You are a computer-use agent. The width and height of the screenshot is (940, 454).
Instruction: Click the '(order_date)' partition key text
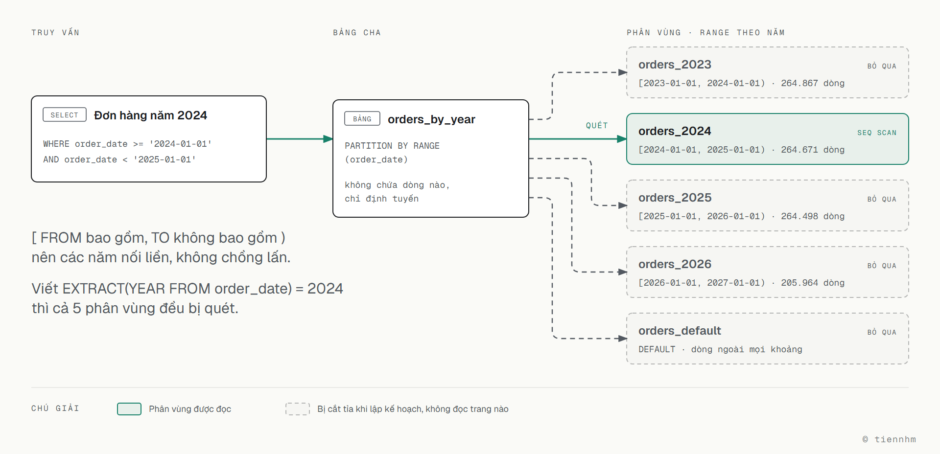point(376,159)
